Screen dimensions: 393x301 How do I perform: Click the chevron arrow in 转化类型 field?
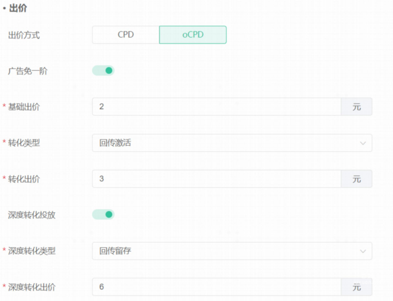click(x=363, y=143)
